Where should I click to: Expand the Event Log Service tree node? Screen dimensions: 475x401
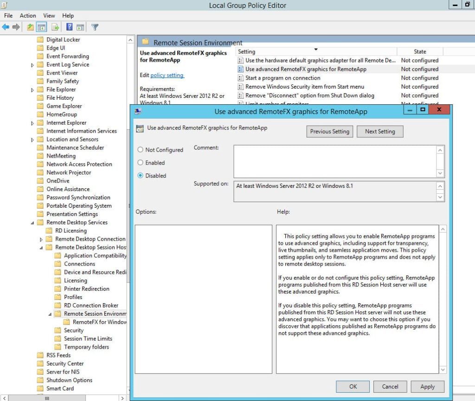pyautogui.click(x=32, y=65)
